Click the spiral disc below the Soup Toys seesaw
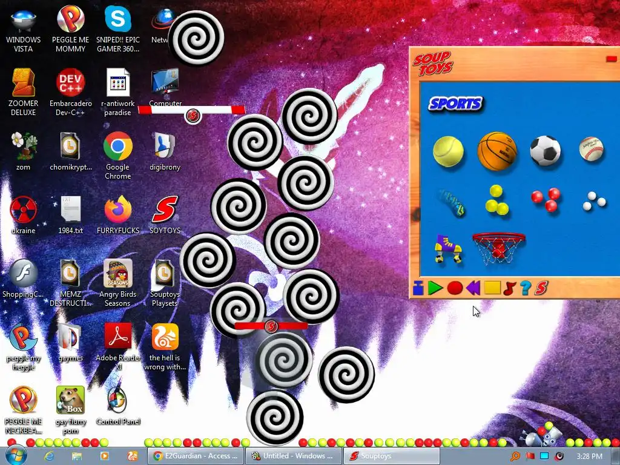The height and width of the screenshot is (465, 620). tap(284, 360)
